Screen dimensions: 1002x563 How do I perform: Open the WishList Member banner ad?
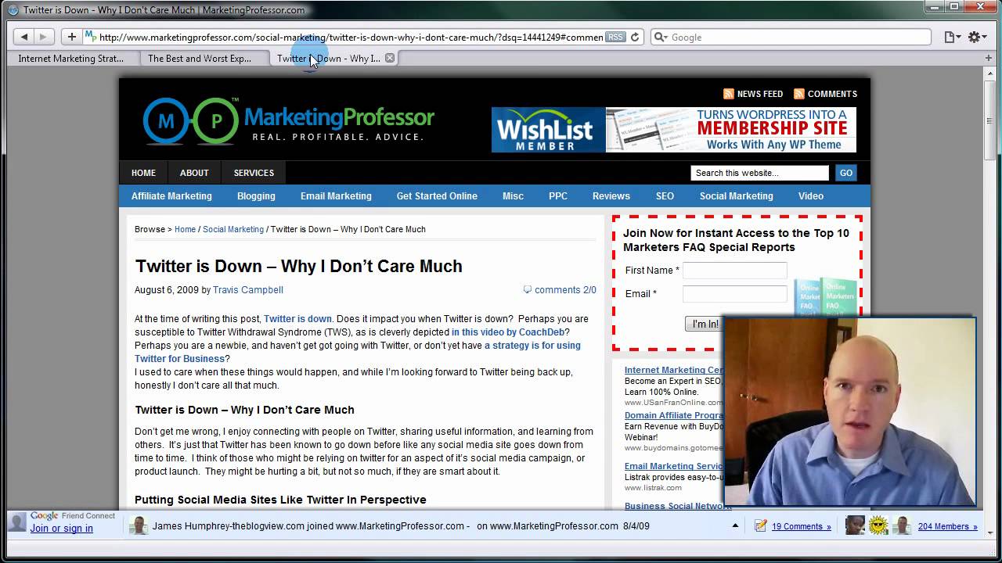pyautogui.click(x=673, y=130)
